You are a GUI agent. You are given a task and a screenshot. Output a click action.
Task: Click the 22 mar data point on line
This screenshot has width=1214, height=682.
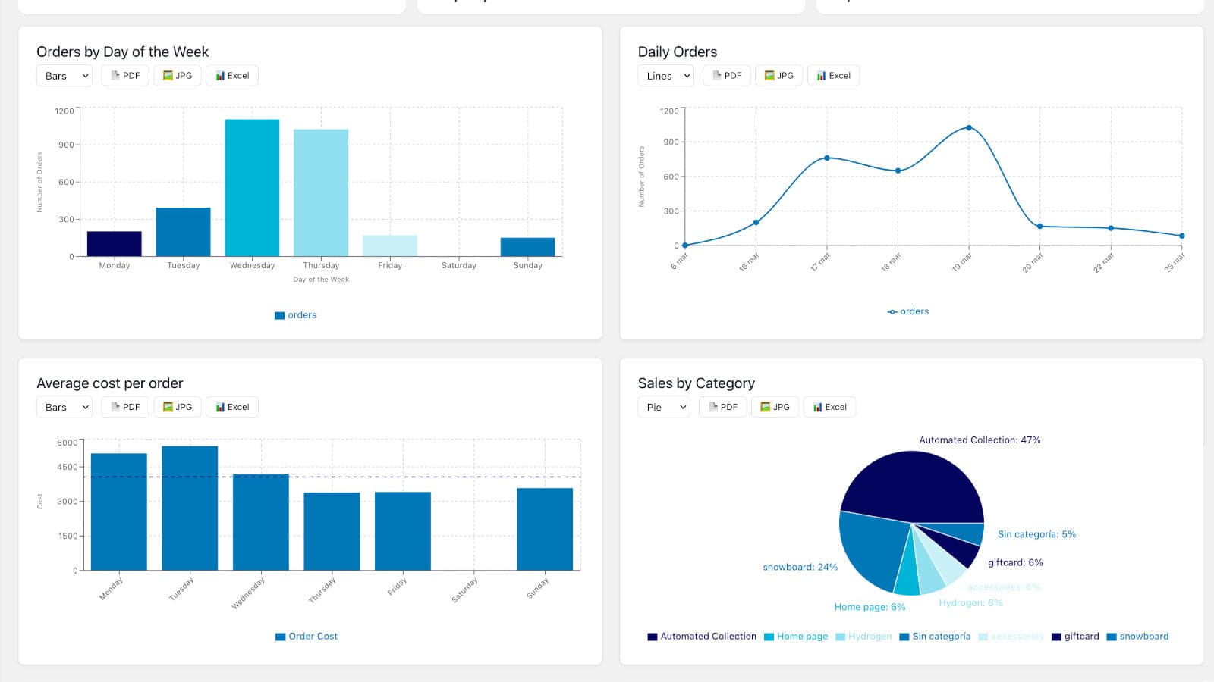tap(1111, 228)
